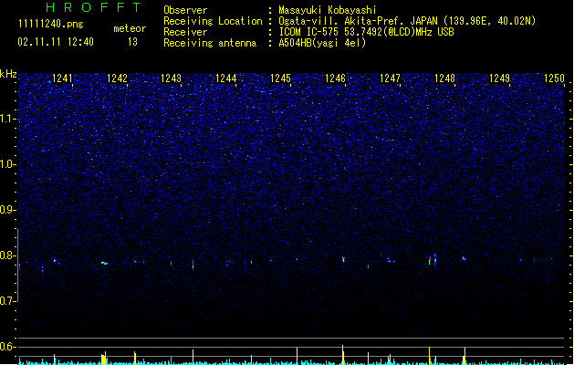
Task: Click the observer name Masayuki Kobayashi
Action: [328, 10]
